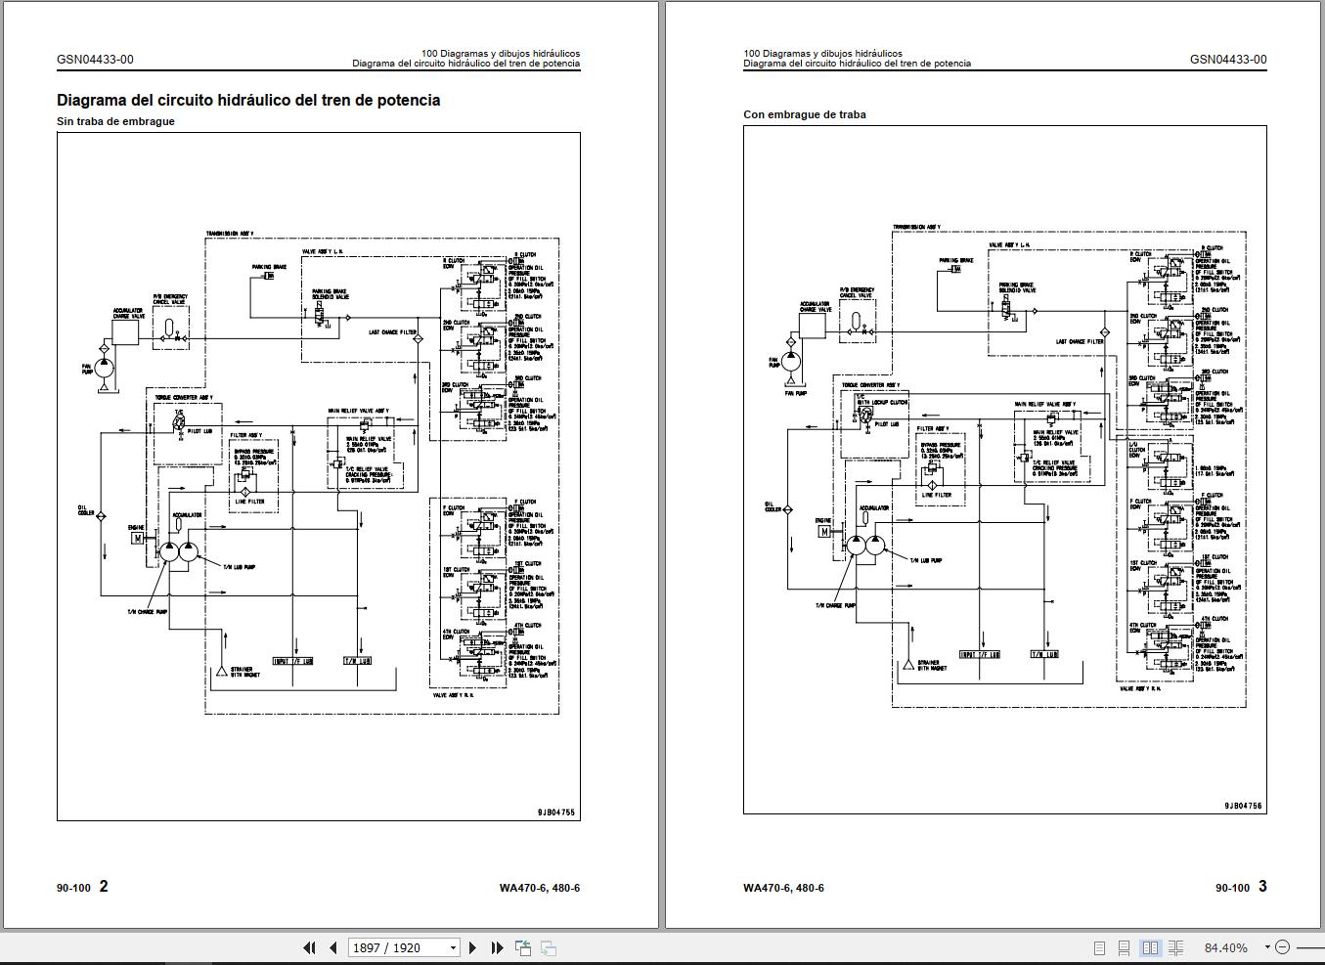Click 'WA470-6, 480-6' on the right page
Image resolution: width=1325 pixels, height=965 pixels.
point(783,888)
